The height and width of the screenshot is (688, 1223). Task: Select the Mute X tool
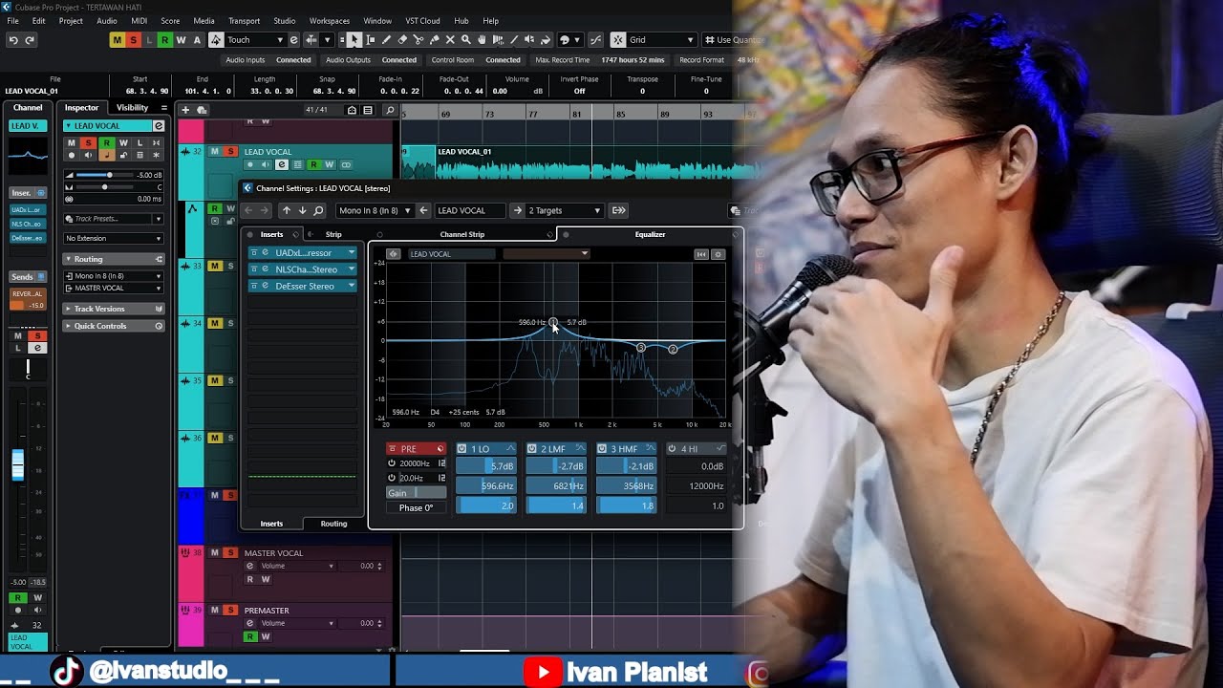pyautogui.click(x=450, y=40)
